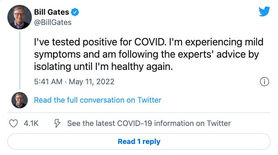278x155 pixels.
Task: Click the lightning bolt icon
Action: click(57, 123)
